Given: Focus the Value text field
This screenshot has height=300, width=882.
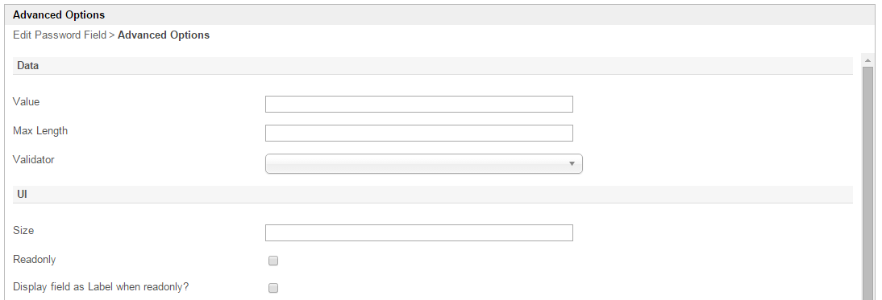Looking at the screenshot, I should pos(419,105).
